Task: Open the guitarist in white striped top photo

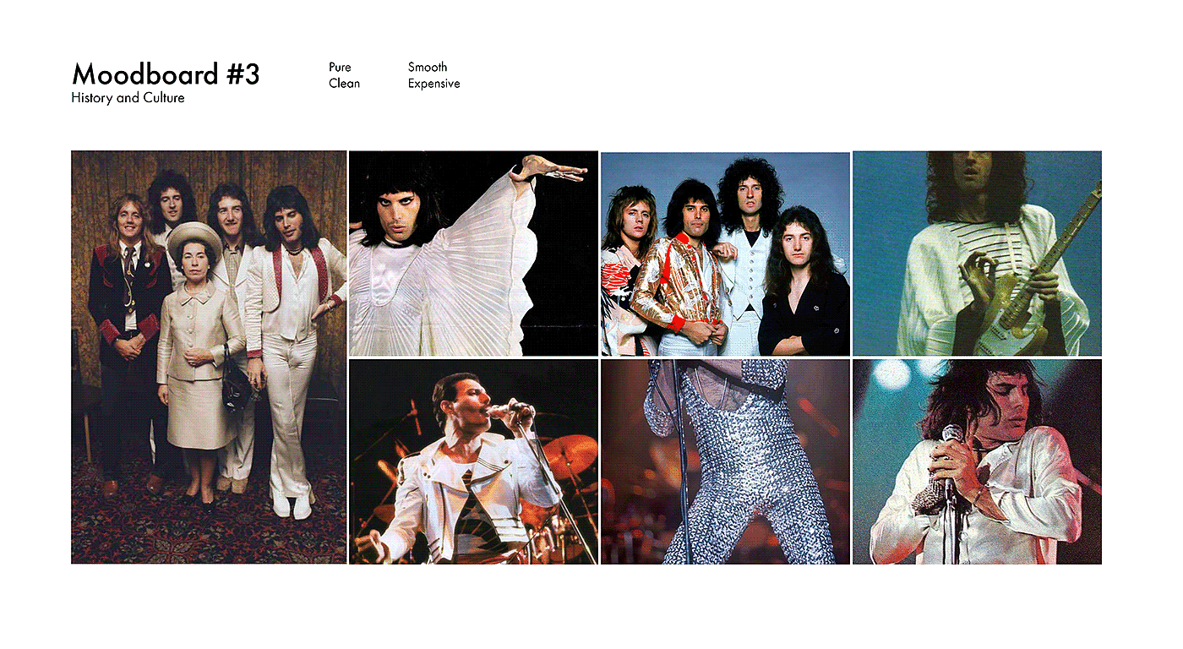Action: pyautogui.click(x=977, y=254)
